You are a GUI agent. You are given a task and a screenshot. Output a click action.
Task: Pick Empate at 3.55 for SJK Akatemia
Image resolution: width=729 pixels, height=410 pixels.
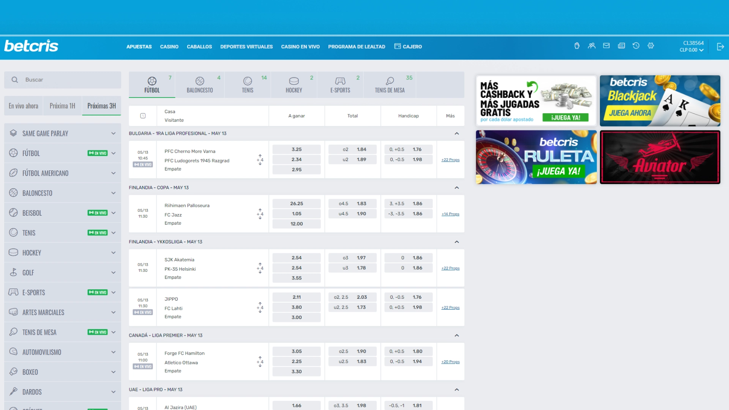coord(297,278)
